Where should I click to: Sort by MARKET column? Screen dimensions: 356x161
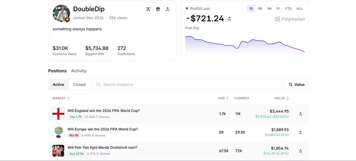tap(61, 98)
